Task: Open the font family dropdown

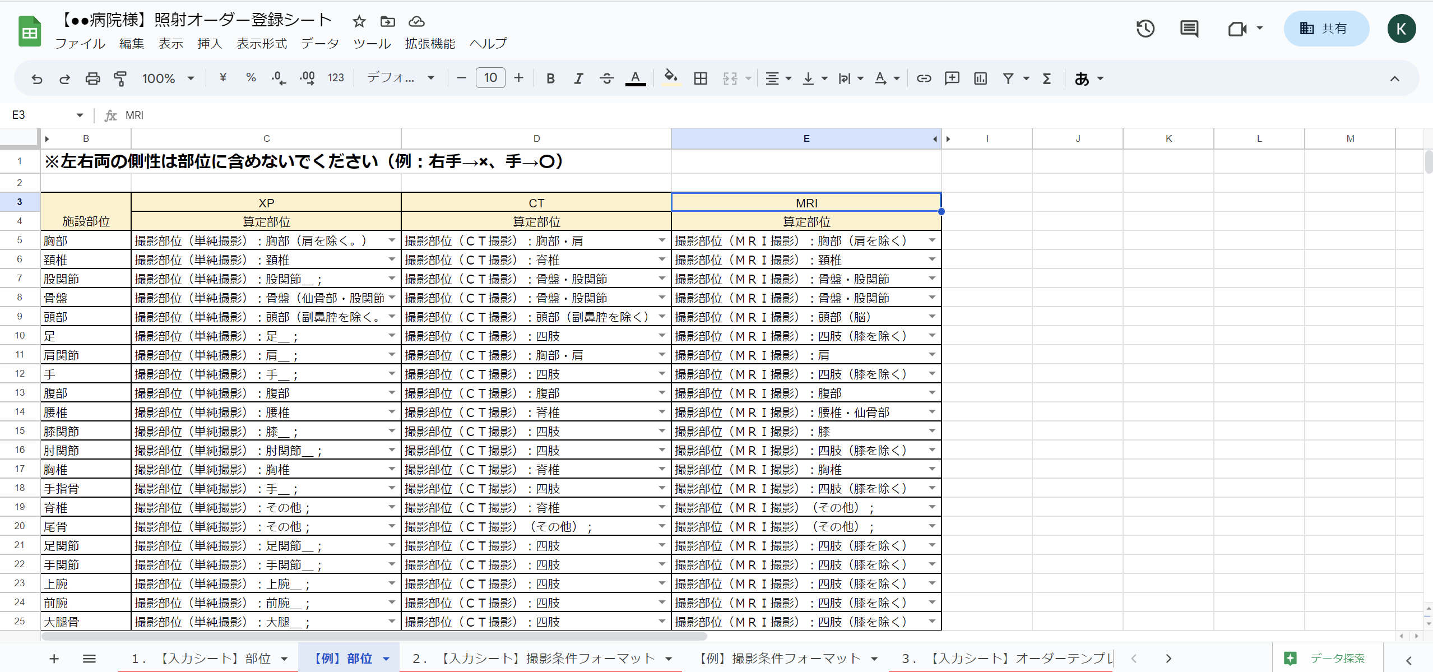Action: point(400,78)
